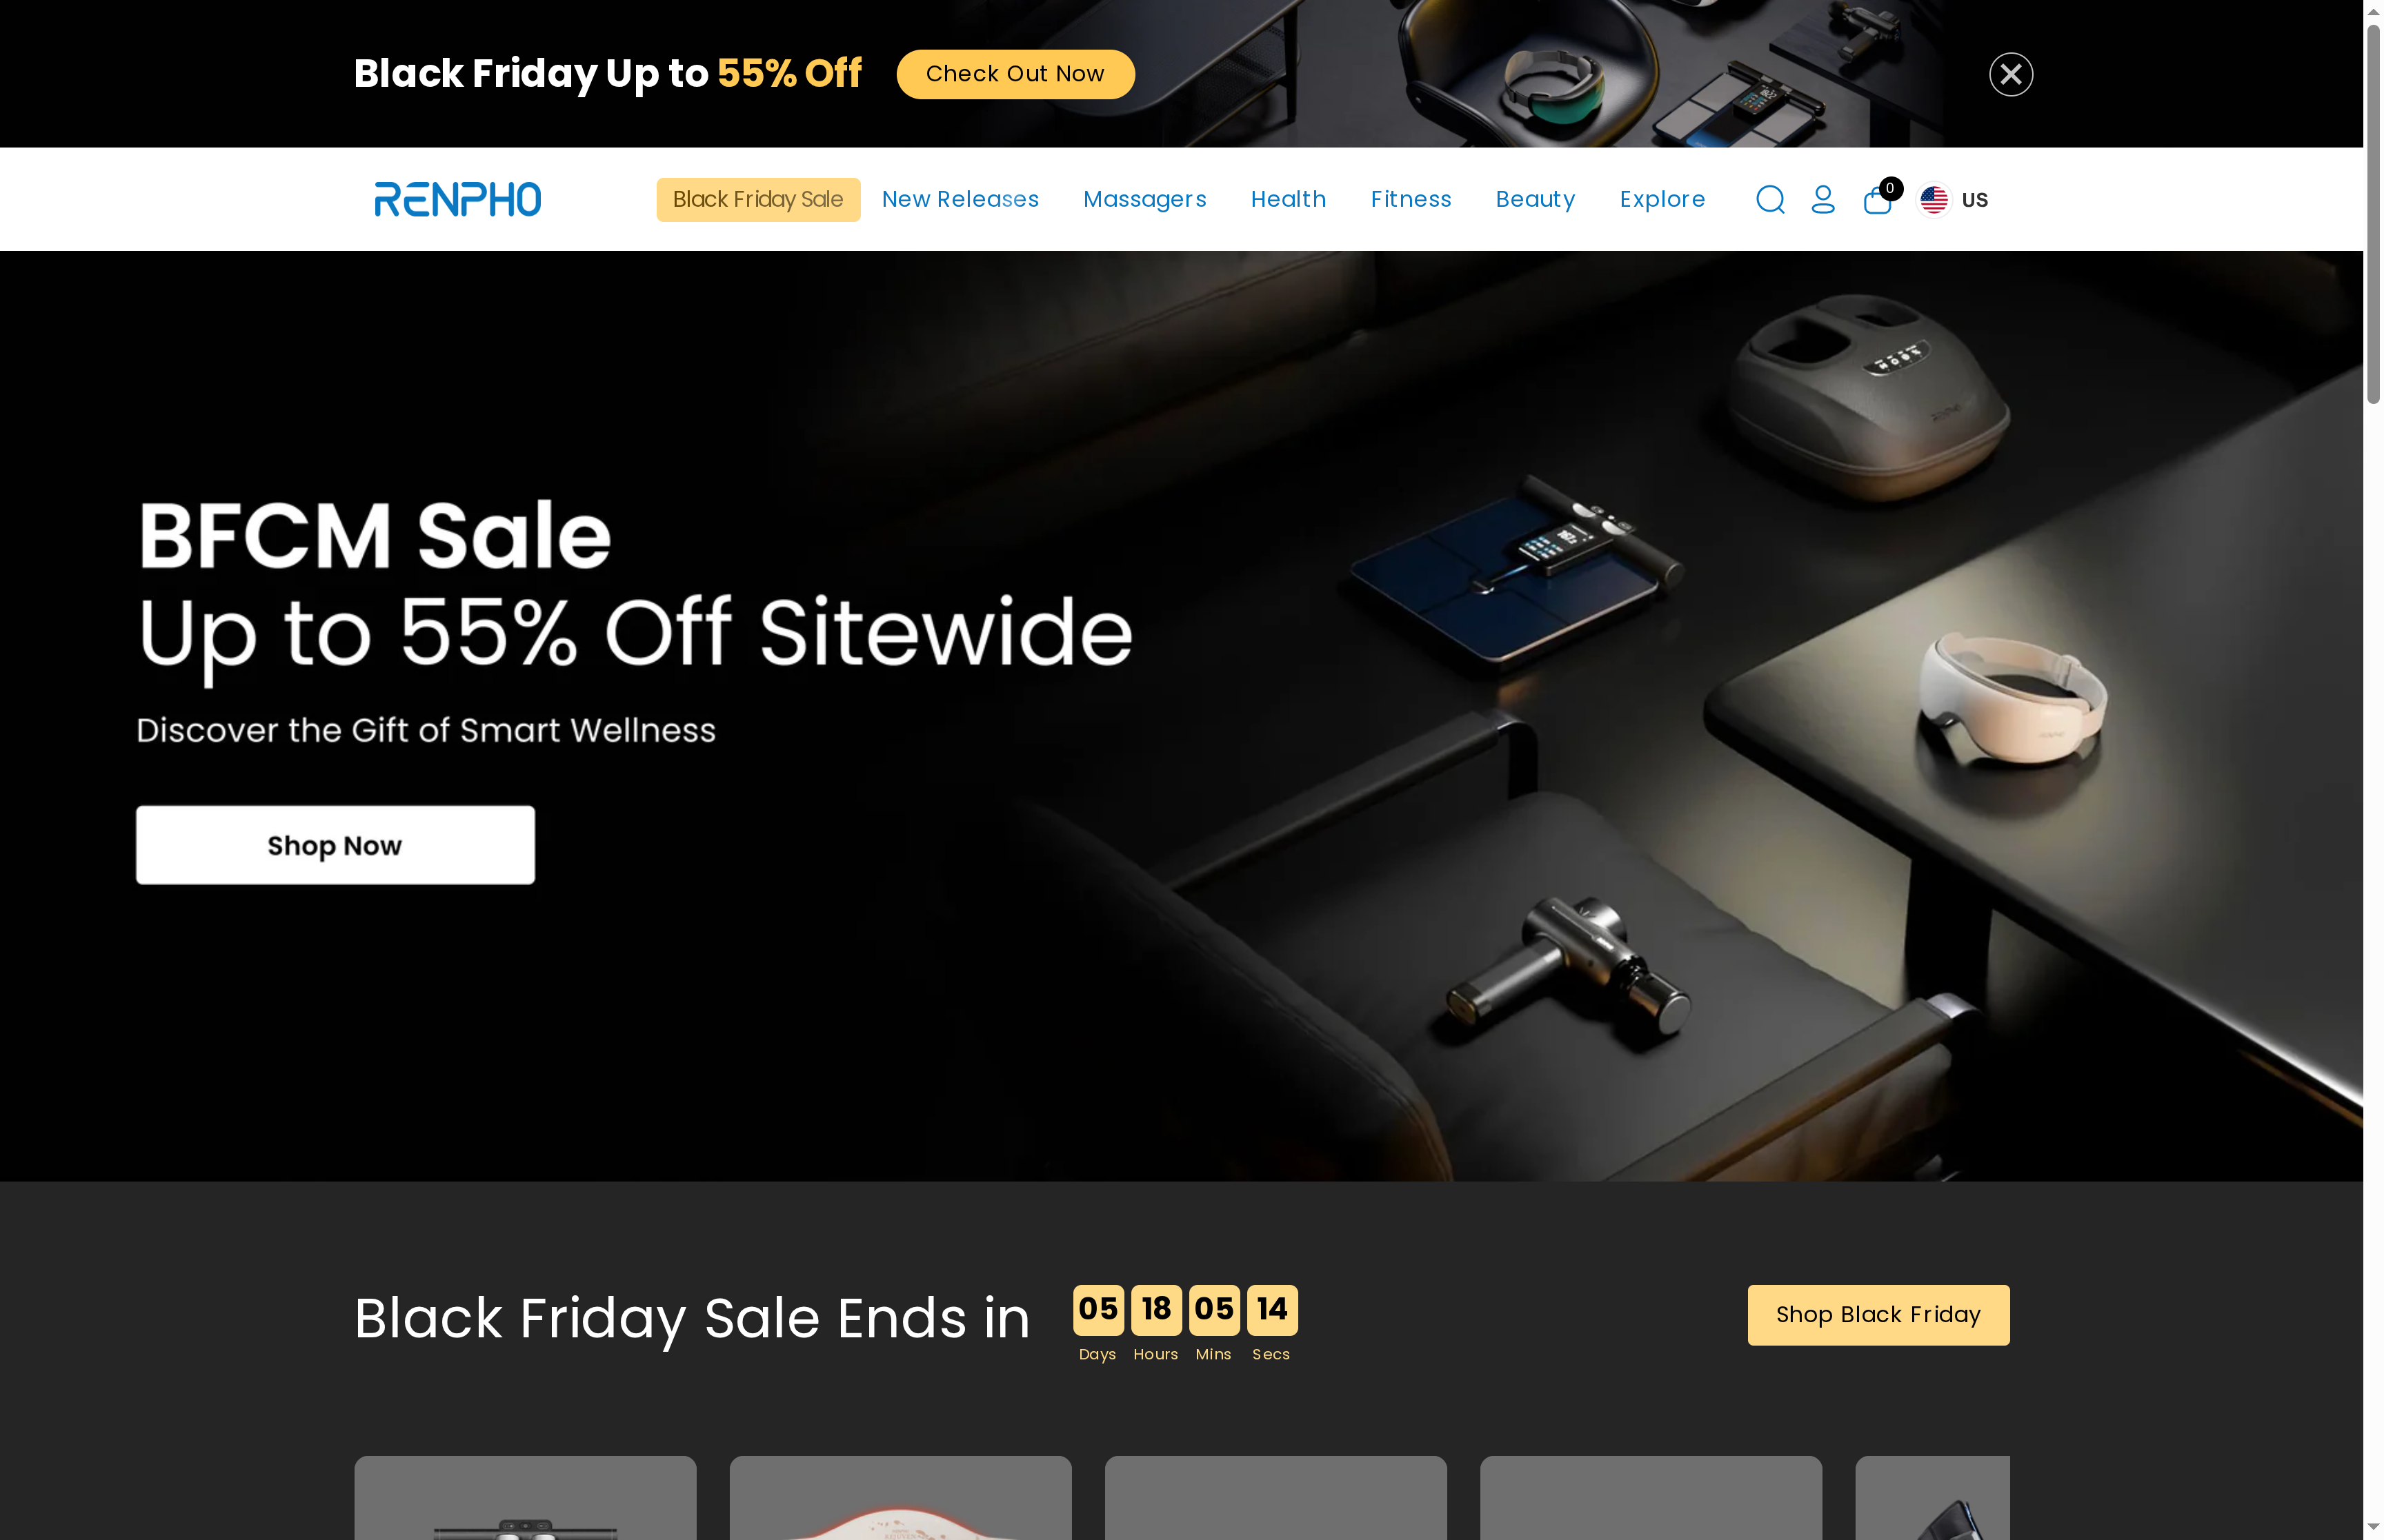
Task: Select the Black Friday Sale tab
Action: pyautogui.click(x=757, y=199)
